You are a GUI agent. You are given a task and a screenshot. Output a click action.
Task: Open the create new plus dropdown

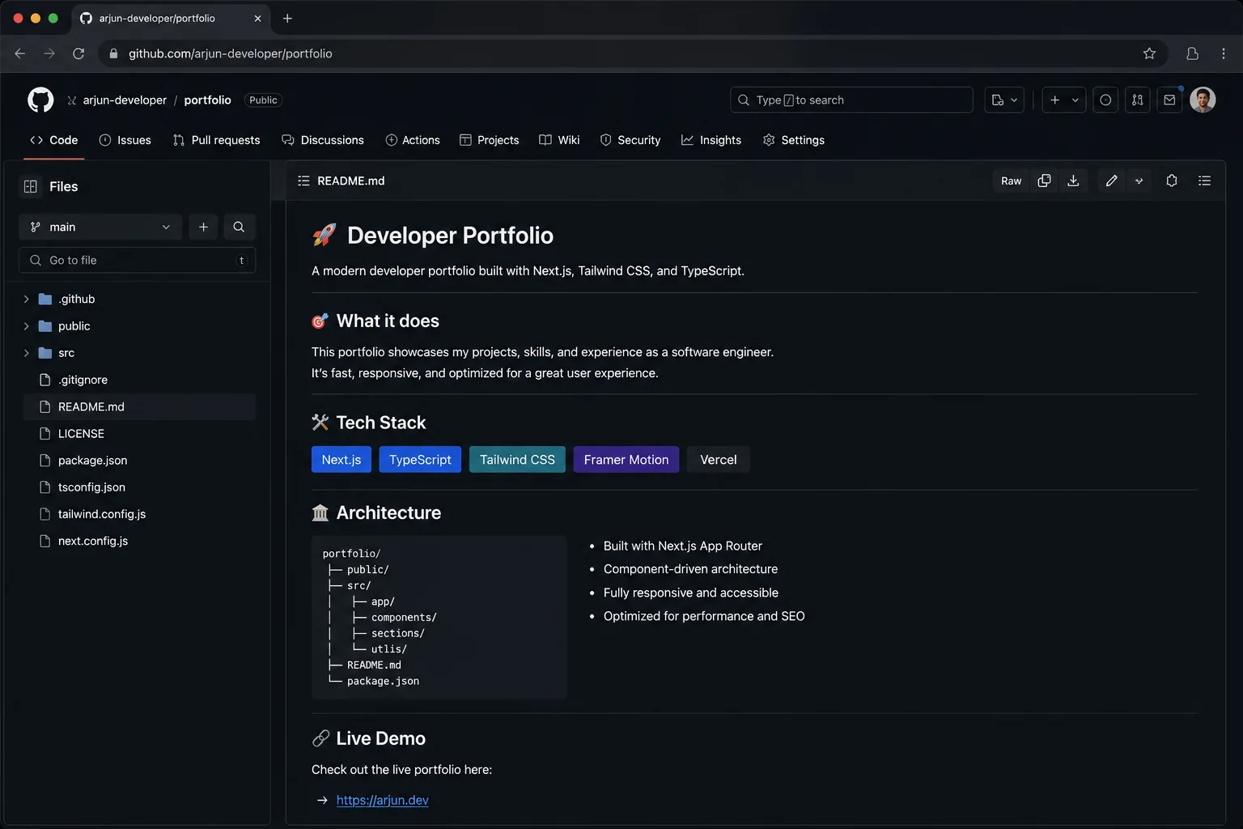[1064, 100]
